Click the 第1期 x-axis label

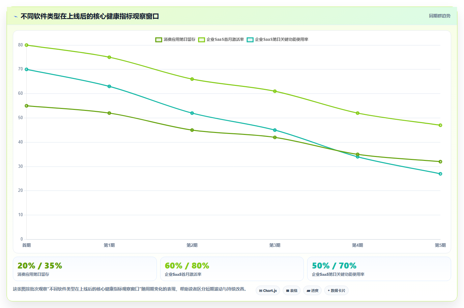click(109, 245)
